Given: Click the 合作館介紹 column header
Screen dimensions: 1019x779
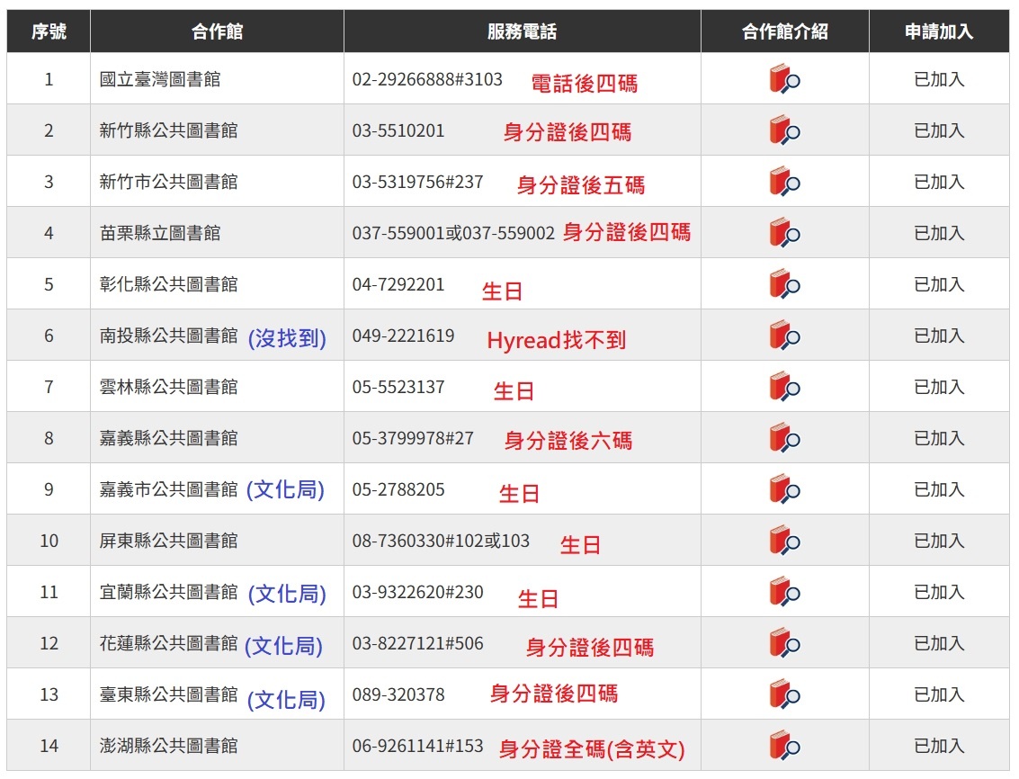Looking at the screenshot, I should coord(784,31).
